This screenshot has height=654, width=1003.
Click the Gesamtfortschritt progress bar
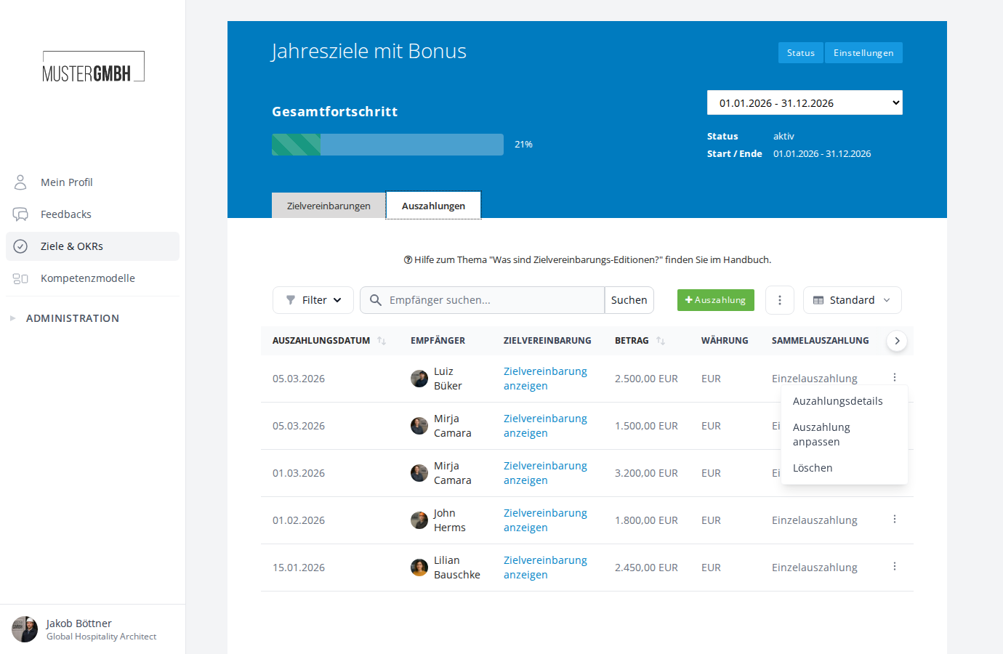pyautogui.click(x=387, y=145)
